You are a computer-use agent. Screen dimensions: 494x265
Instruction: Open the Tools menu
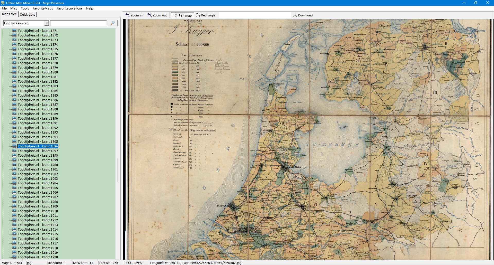pyautogui.click(x=25, y=8)
